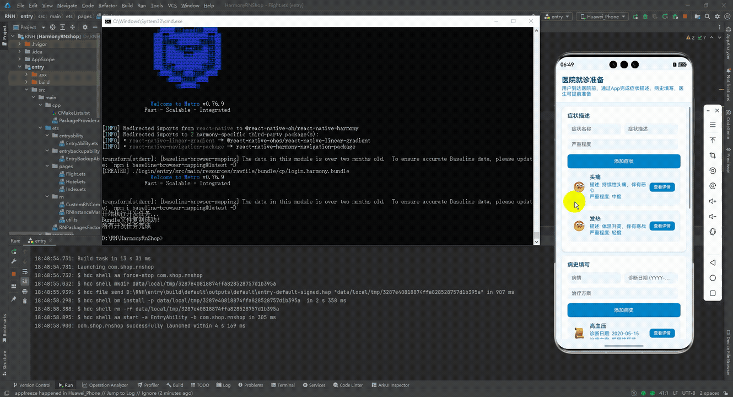Open IDE settings gear in top toolbar
This screenshot has height=397, width=733.
click(717, 17)
